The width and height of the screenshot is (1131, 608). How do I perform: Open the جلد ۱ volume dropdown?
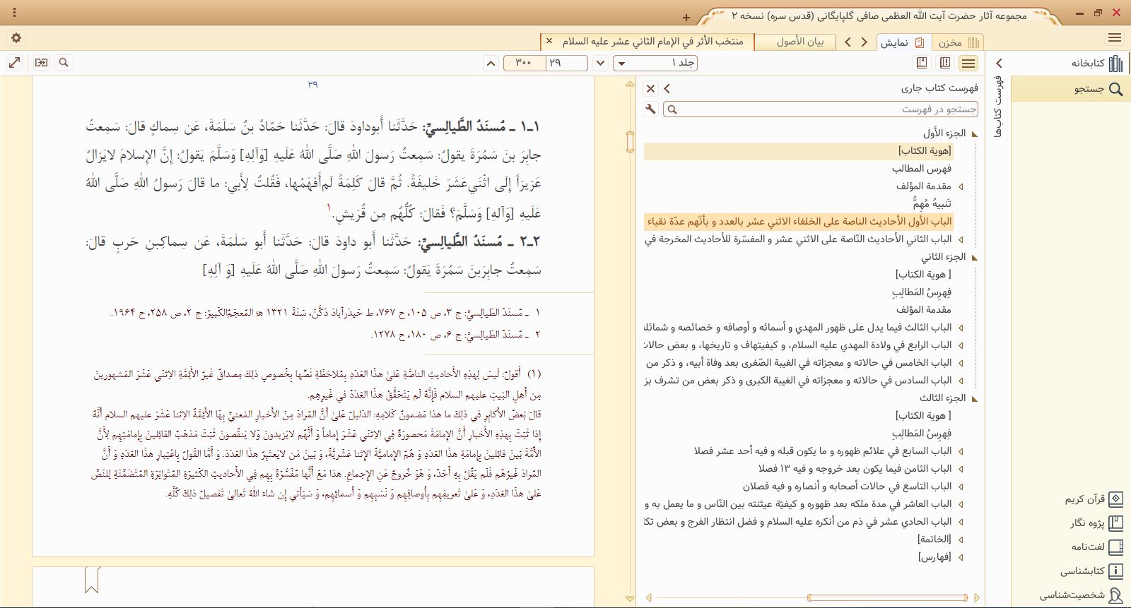(x=655, y=63)
